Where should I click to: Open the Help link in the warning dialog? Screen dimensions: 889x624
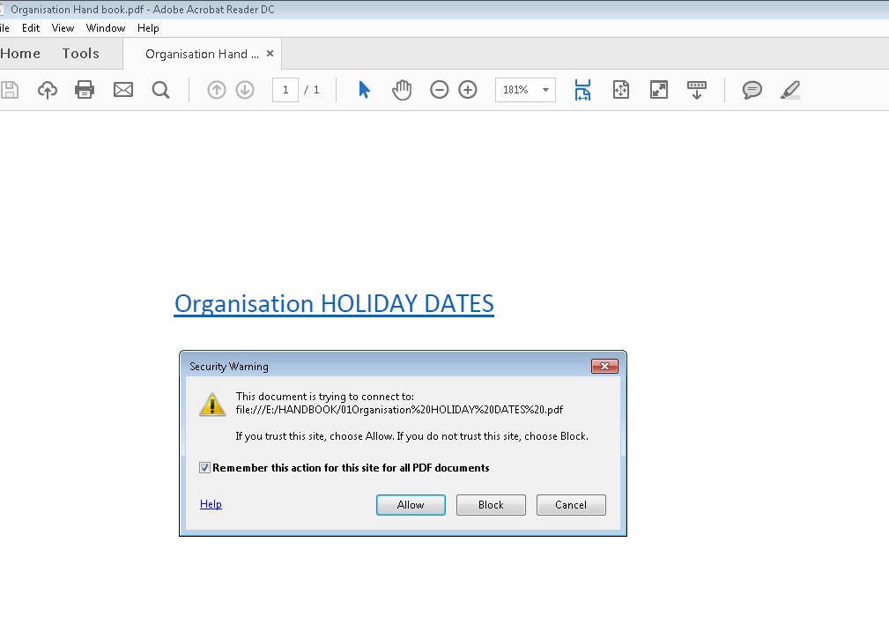[x=211, y=503]
